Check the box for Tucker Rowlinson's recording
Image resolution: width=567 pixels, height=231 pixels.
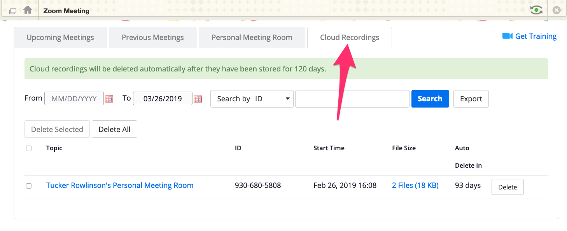pos(29,186)
